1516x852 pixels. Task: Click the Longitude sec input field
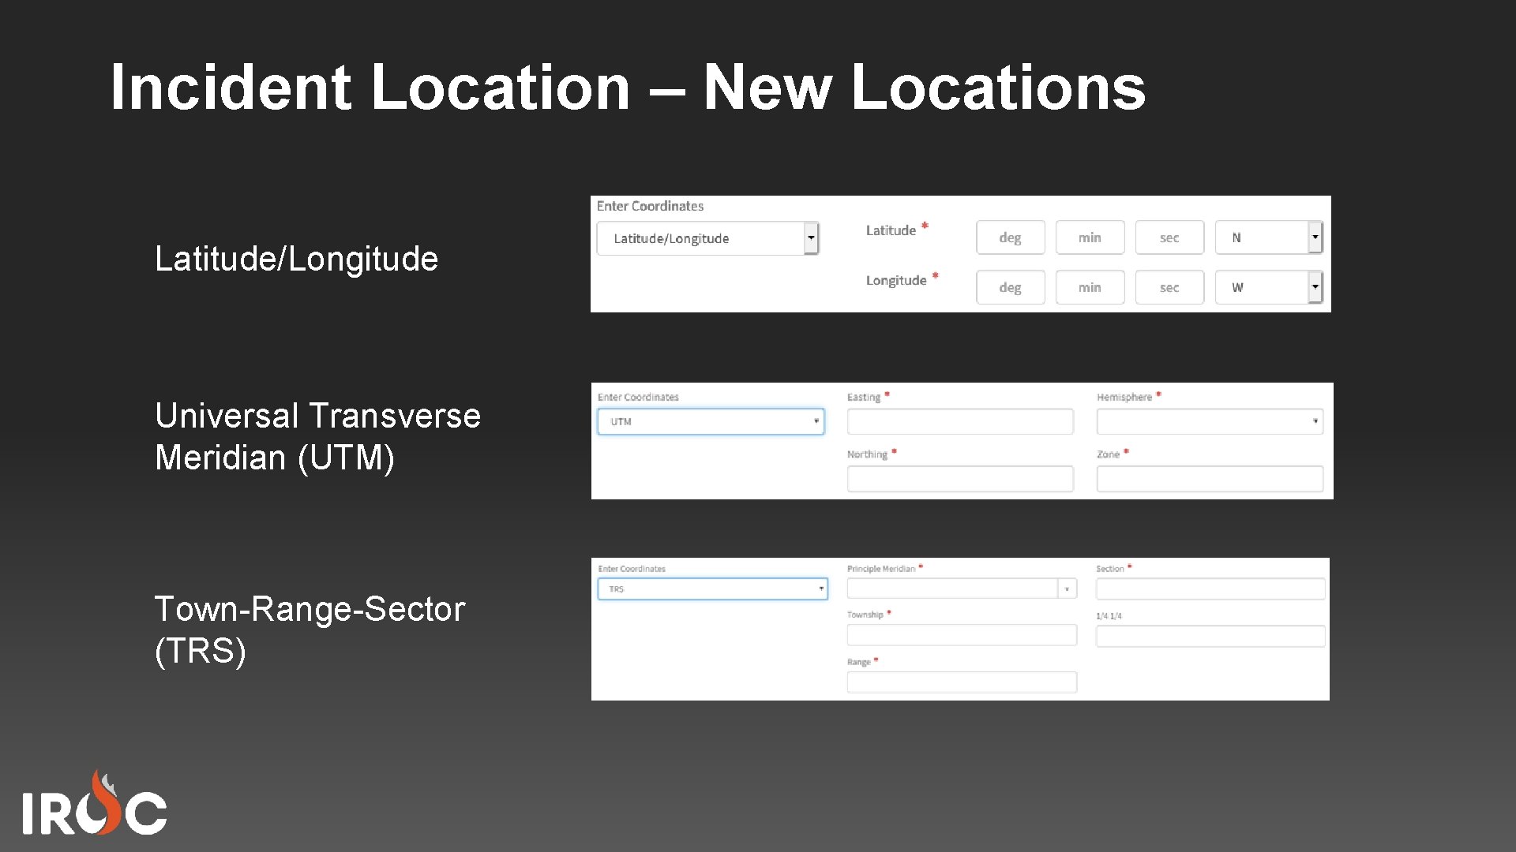1169,287
